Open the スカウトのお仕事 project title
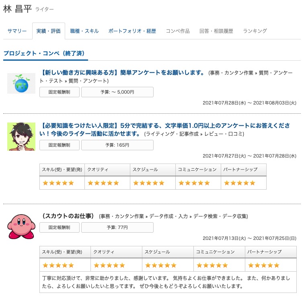The height and width of the screenshot is (305, 304). [68, 216]
